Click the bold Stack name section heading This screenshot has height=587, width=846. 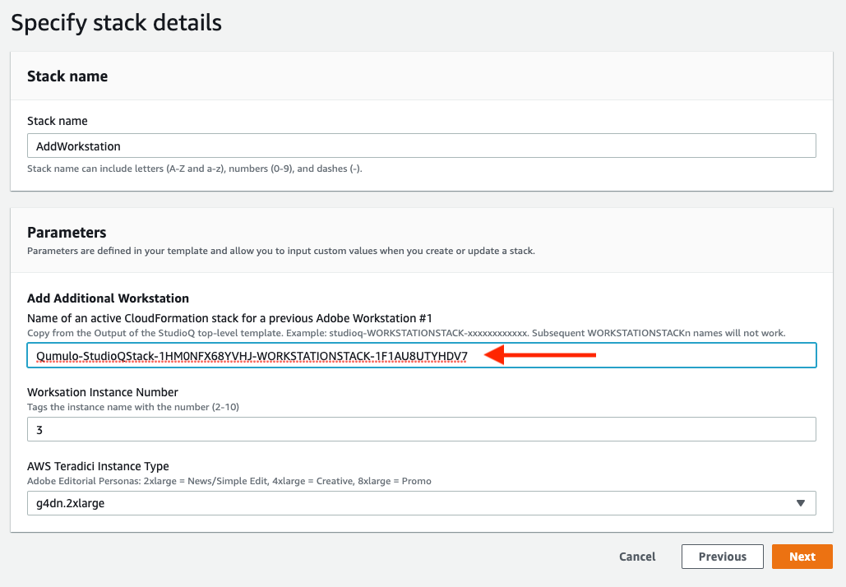click(67, 76)
